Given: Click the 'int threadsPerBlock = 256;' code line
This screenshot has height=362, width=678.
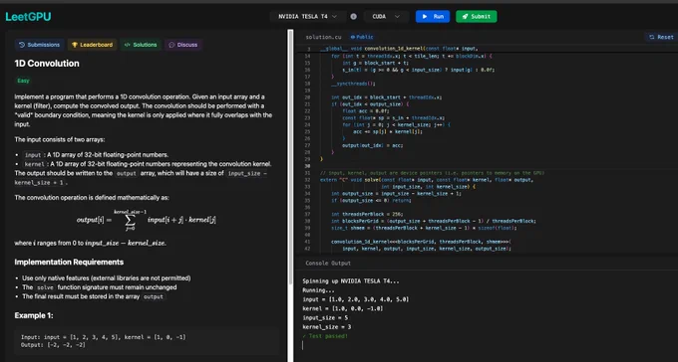Looking at the screenshot, I should click(367, 214).
